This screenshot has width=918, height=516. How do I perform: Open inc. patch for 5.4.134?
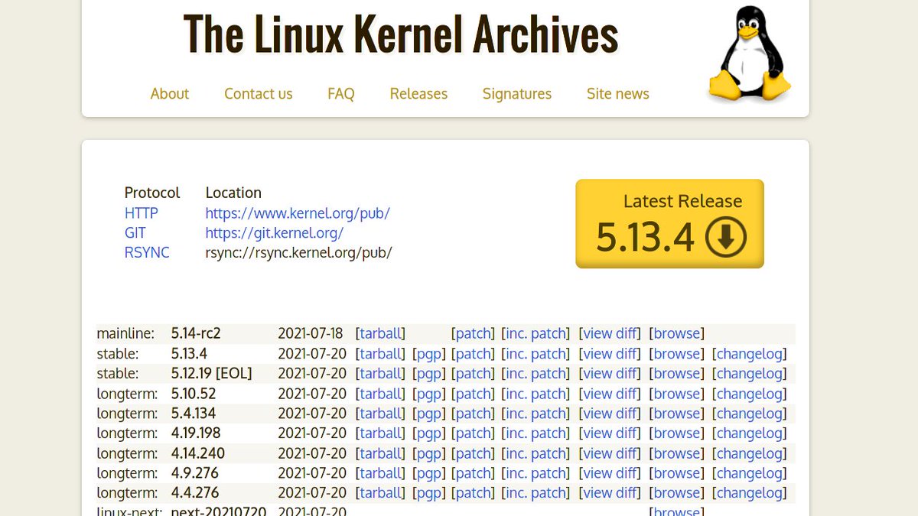click(536, 414)
